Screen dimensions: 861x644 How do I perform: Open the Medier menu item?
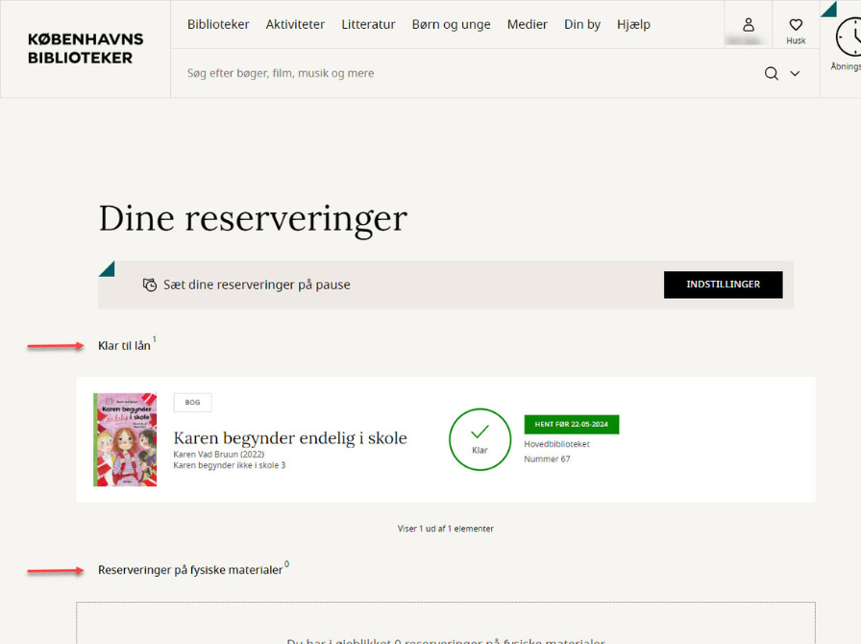[x=527, y=25]
